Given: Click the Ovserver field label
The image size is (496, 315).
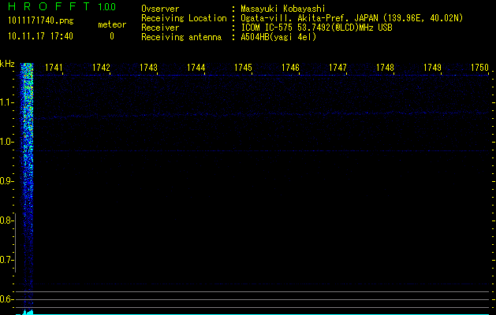Looking at the screenshot, I should (160, 9).
